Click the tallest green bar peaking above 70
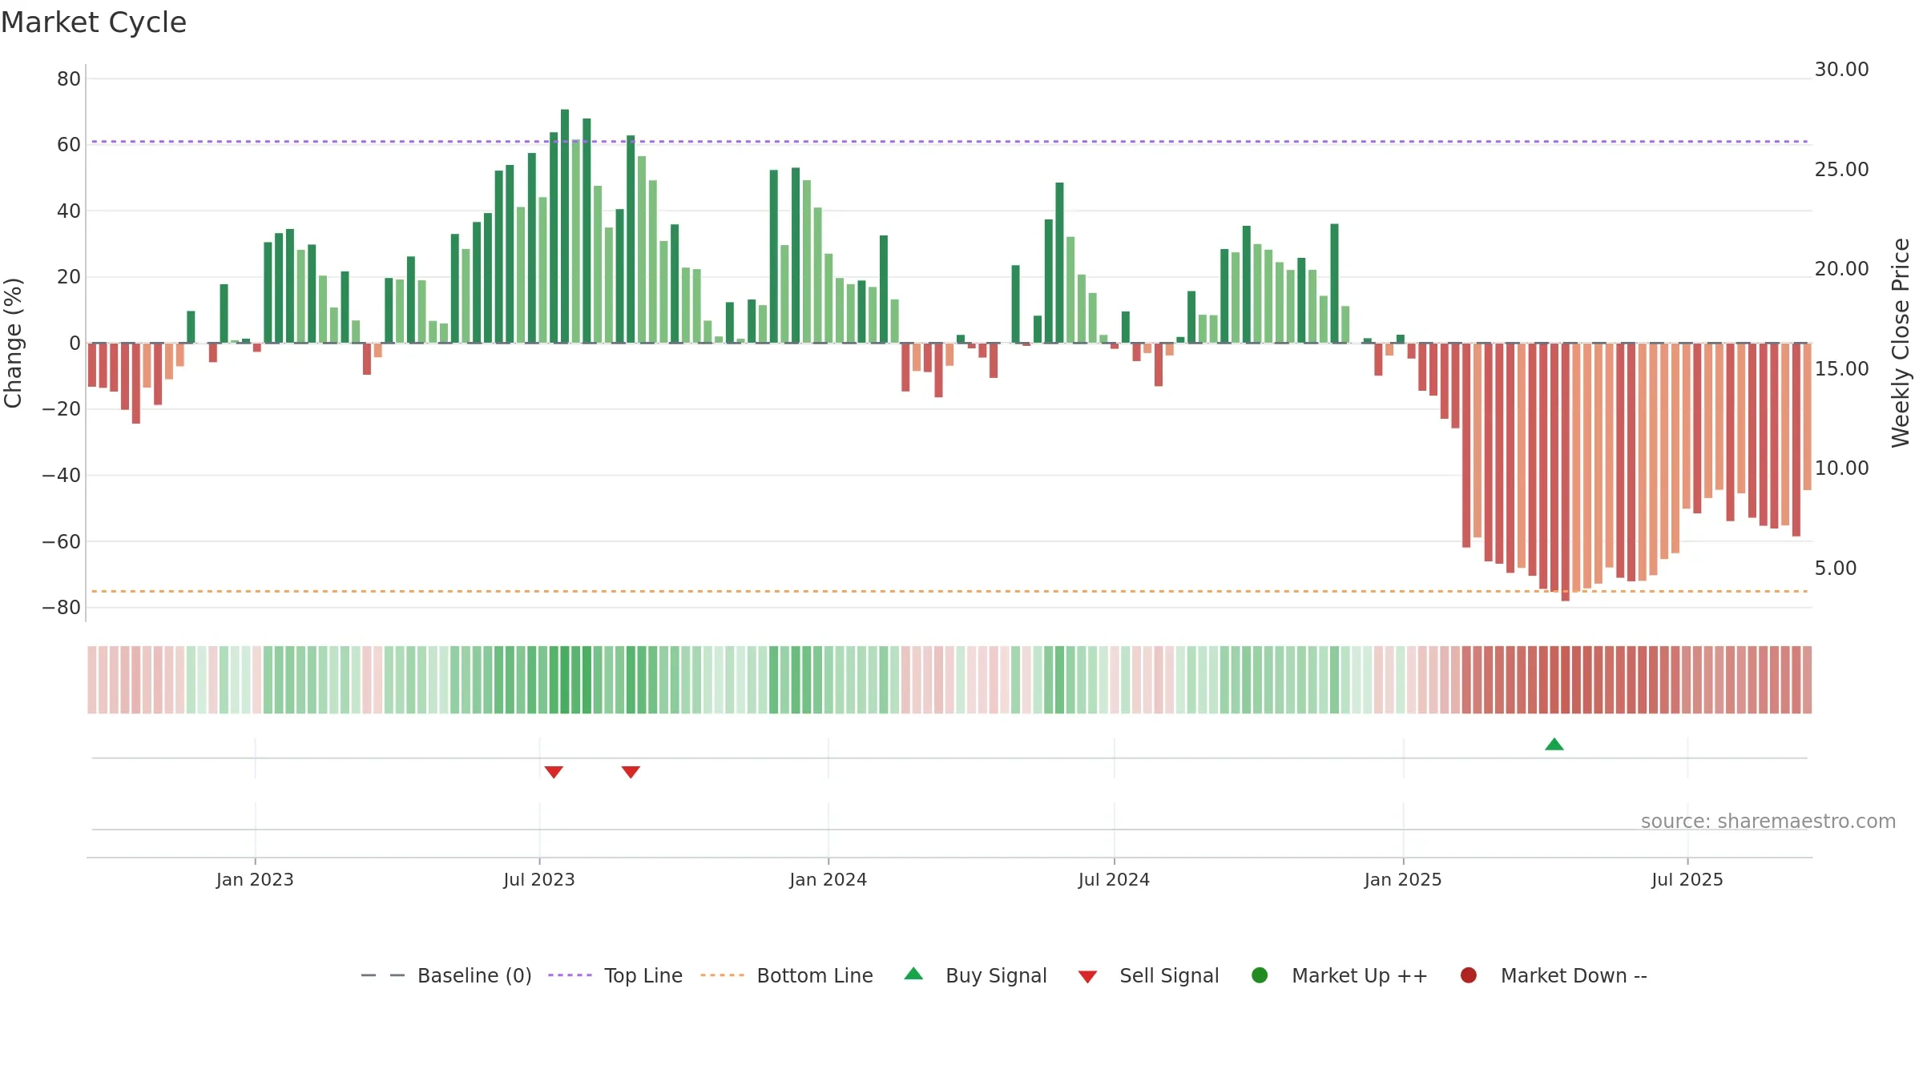This screenshot has width=1923, height=1081. [565, 227]
